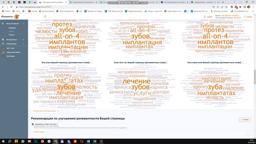256x144 pixels.
Task: Close the active Гибридный анализ tab
Action: coord(66,2)
